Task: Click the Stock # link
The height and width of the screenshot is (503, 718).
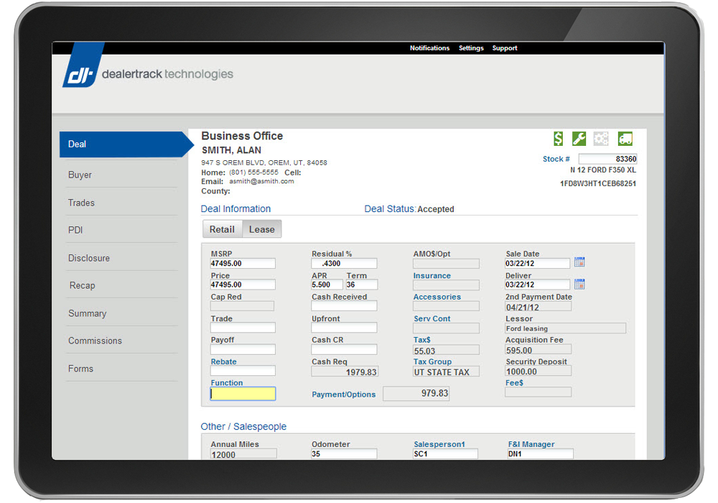Action: 556,159
